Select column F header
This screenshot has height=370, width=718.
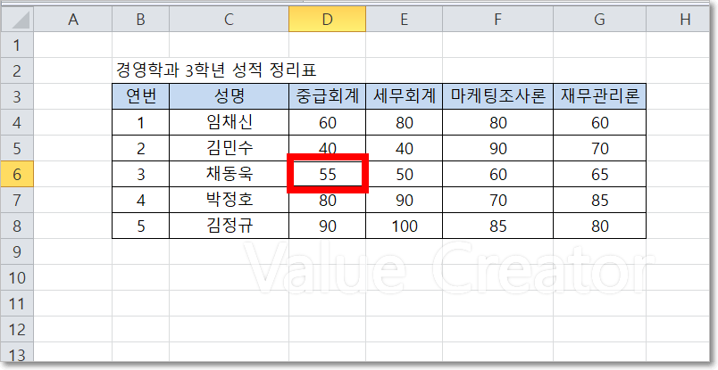coord(497,20)
